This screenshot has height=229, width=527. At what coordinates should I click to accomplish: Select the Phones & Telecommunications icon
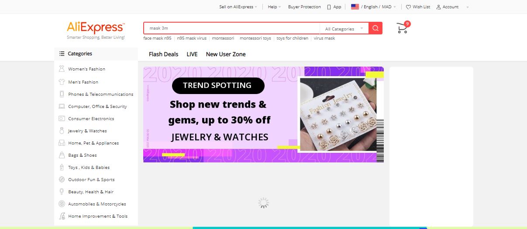tap(61, 94)
